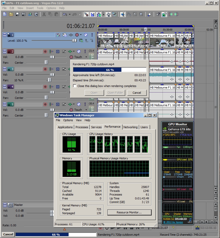Open track 5 Touch automation mode dropdown
The width and height of the screenshot is (220, 238).
86,110
